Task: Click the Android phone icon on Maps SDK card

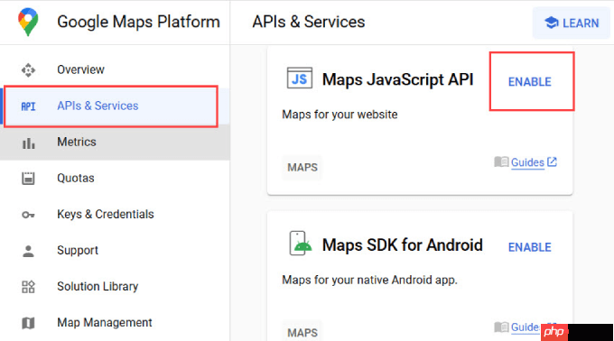Action: 301,244
